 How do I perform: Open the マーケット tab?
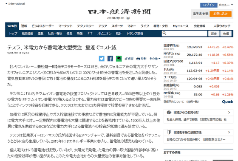(x=65, y=26)
